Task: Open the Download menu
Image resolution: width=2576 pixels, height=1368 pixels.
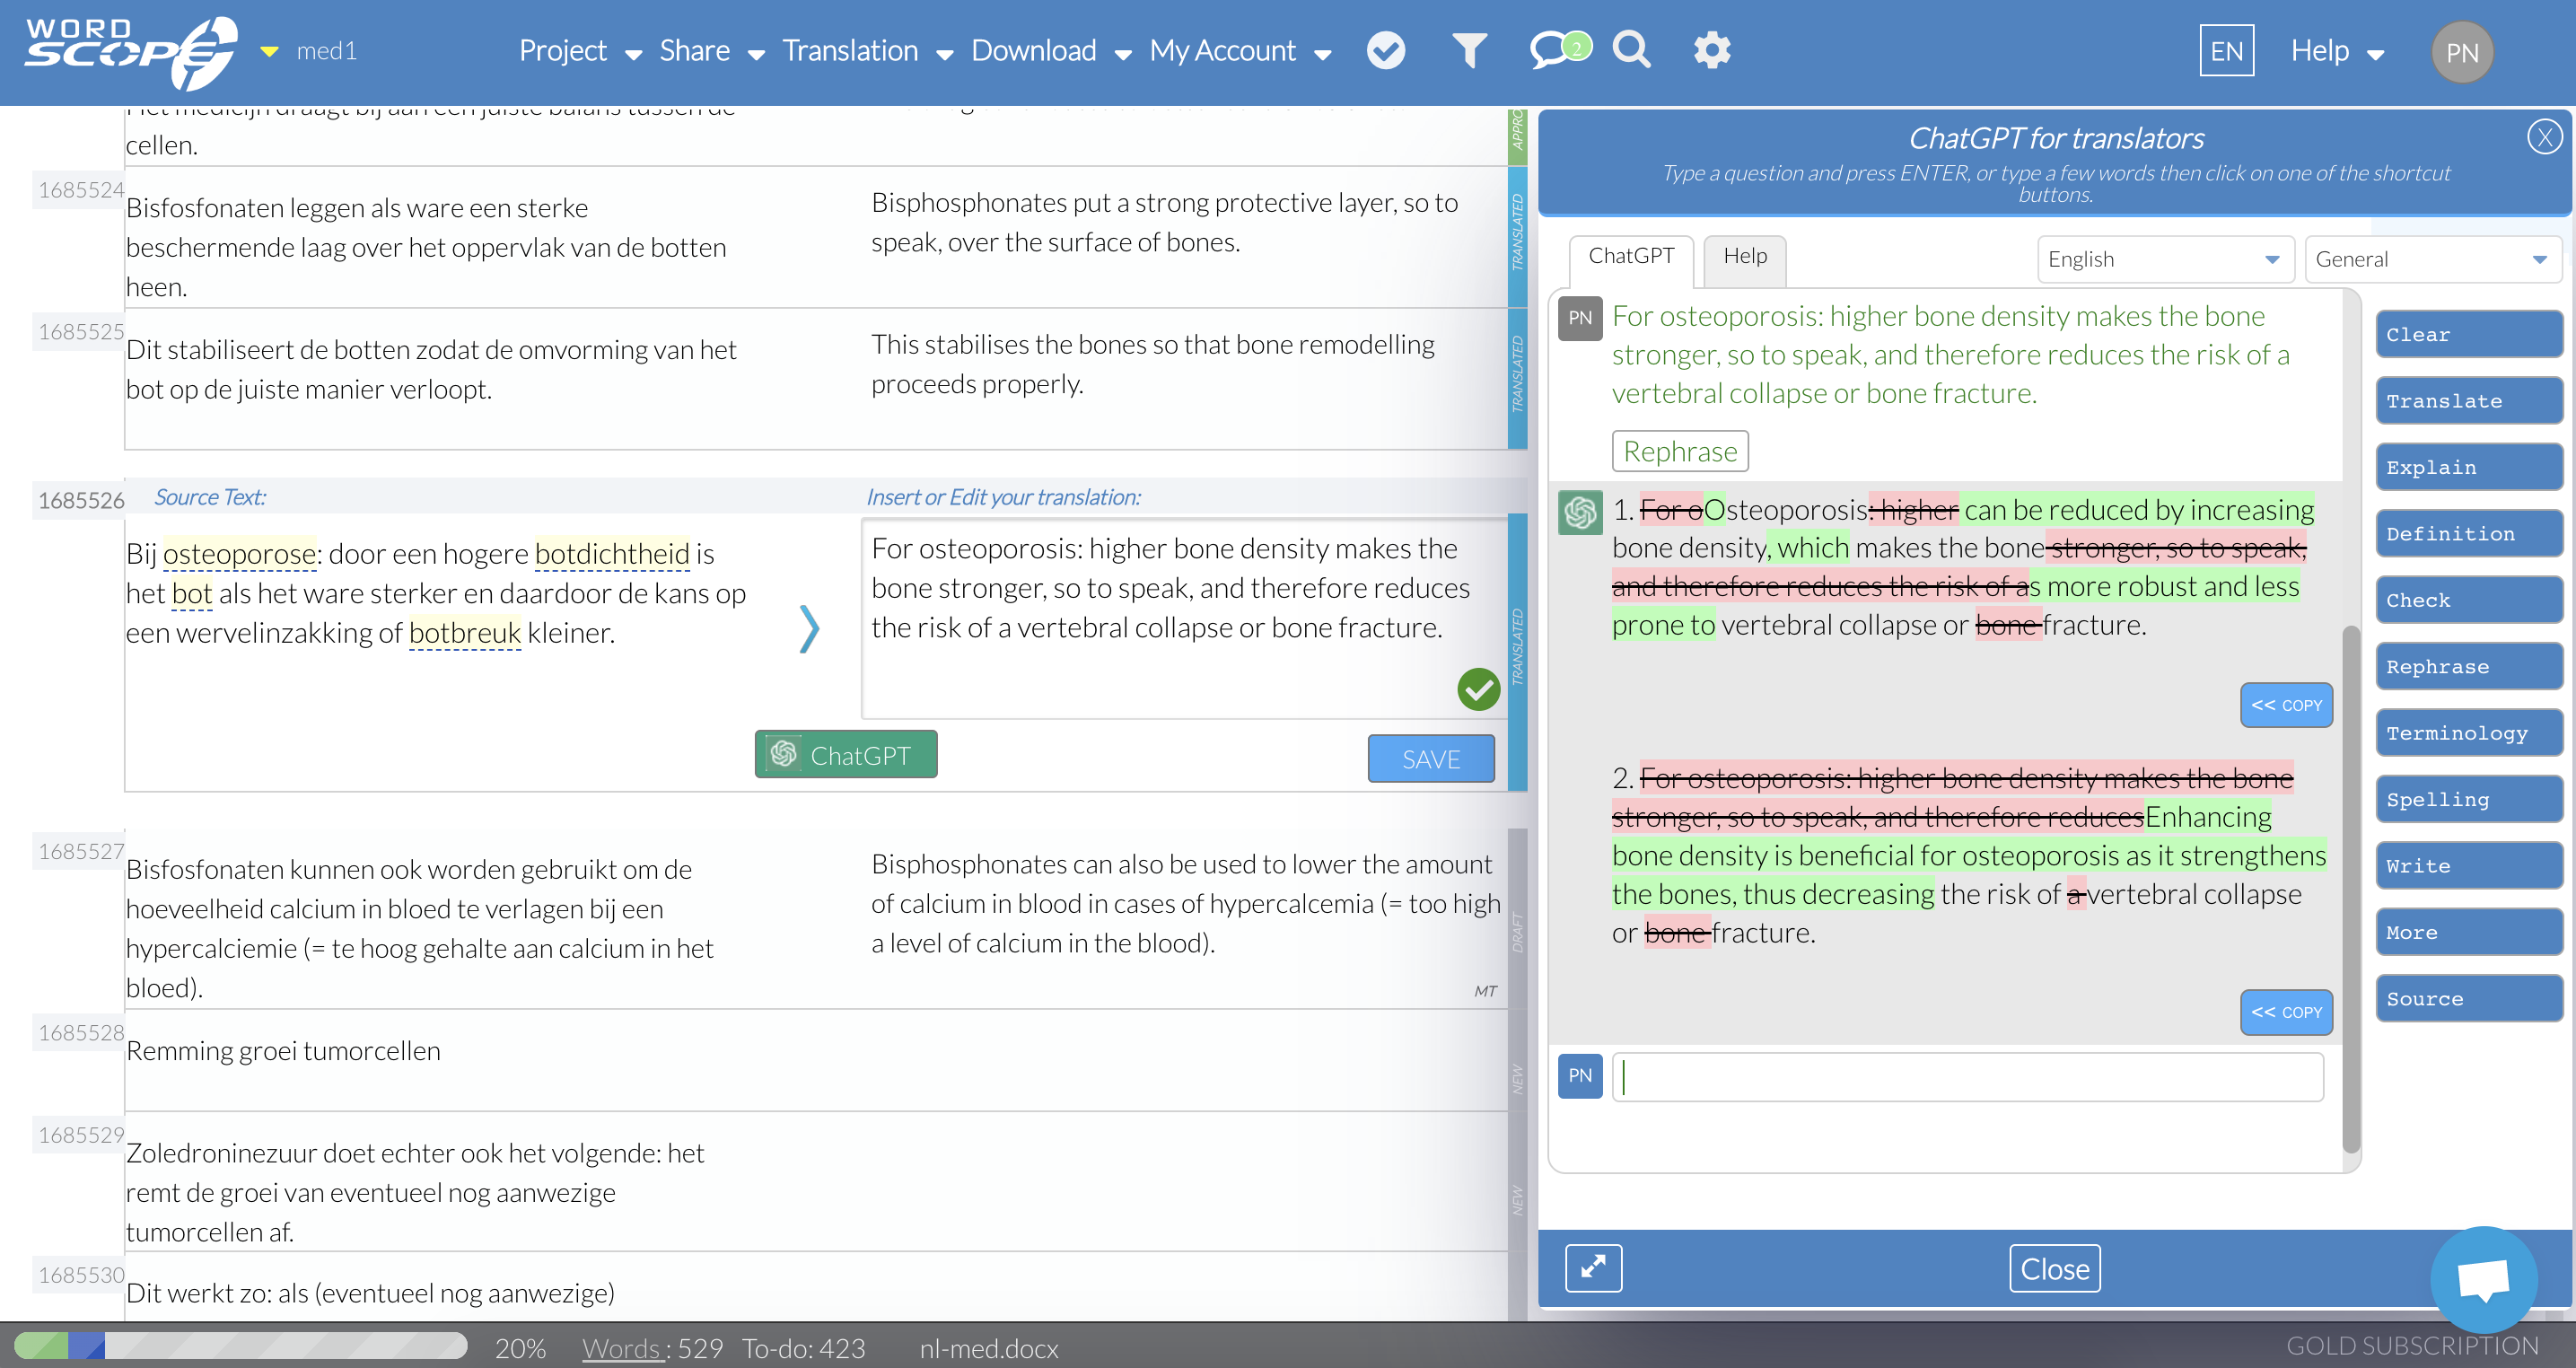Action: (1050, 51)
